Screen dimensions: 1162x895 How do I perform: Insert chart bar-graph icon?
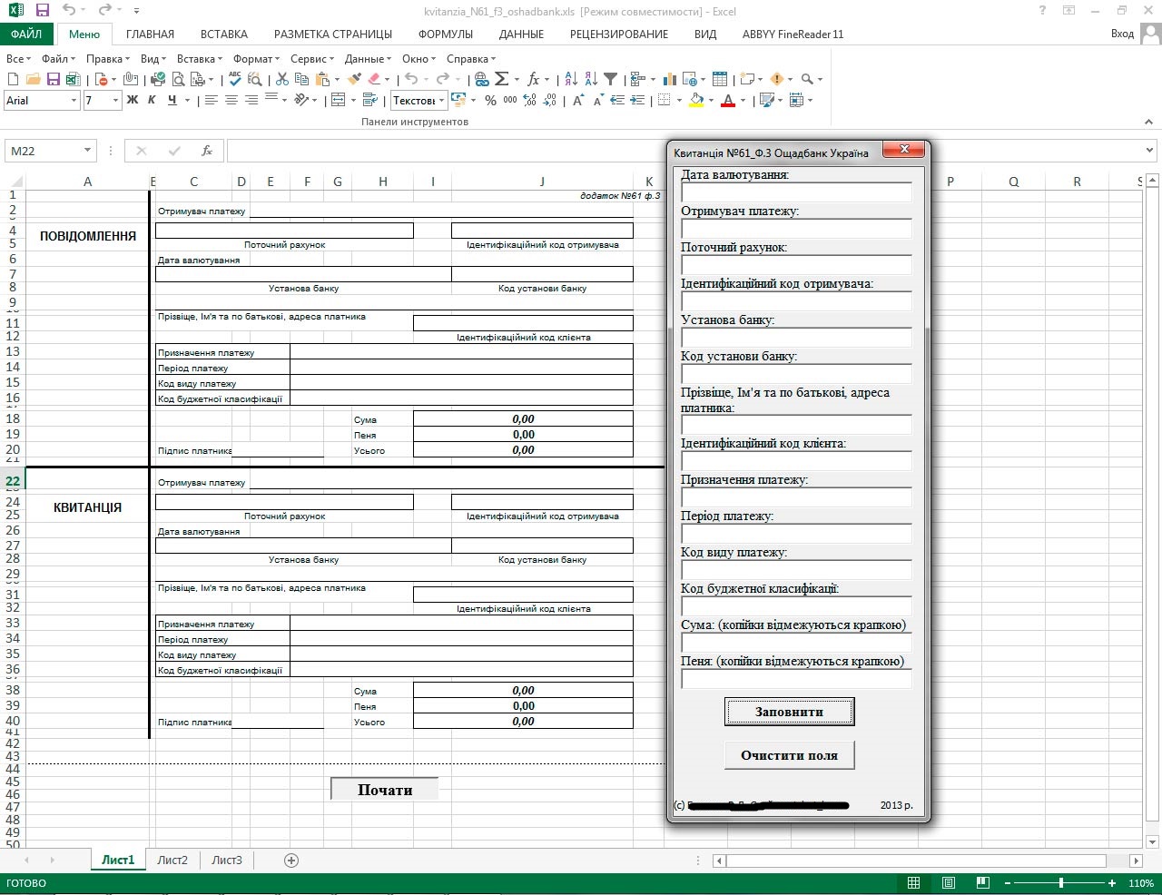click(670, 80)
